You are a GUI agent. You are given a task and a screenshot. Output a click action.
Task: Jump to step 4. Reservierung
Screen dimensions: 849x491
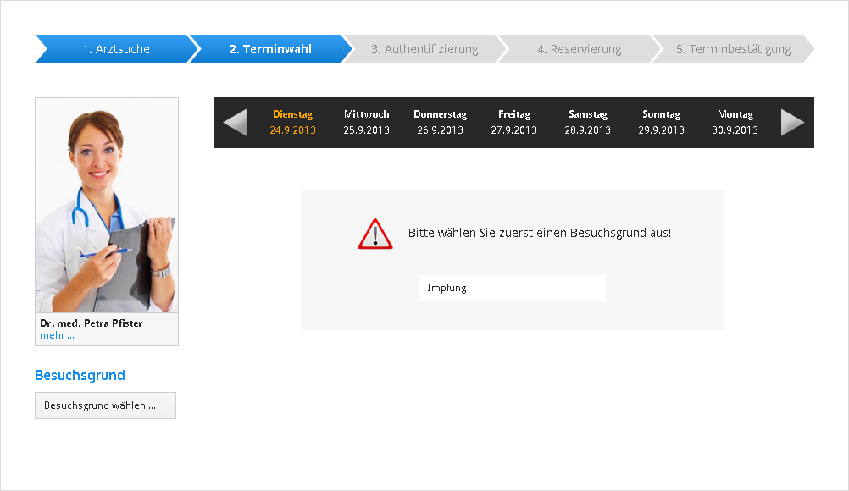(x=579, y=49)
